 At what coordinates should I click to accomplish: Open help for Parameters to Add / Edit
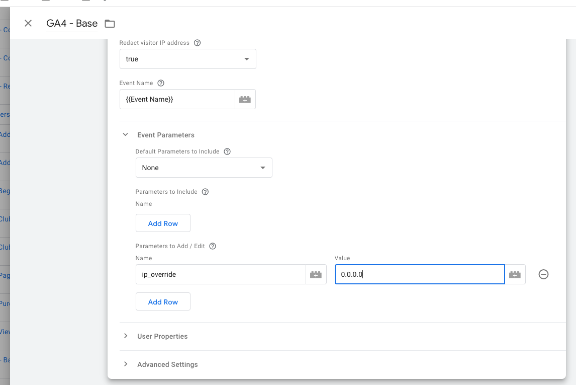coord(213,246)
